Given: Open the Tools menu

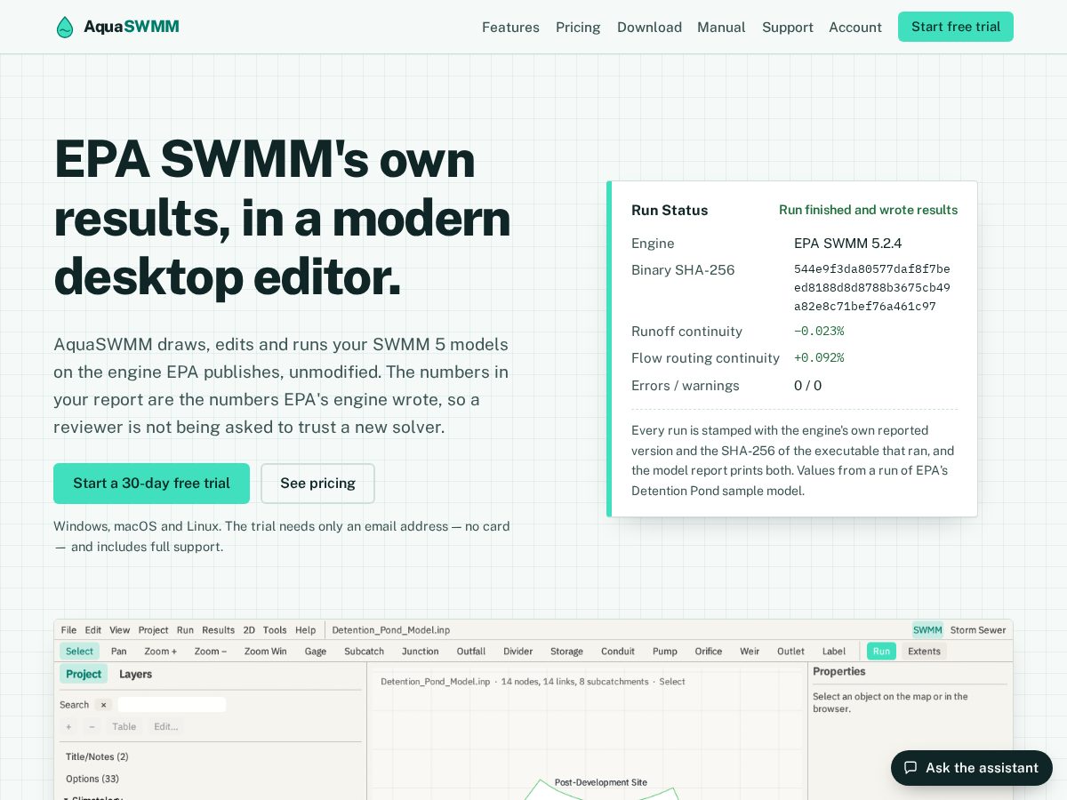Looking at the screenshot, I should [x=275, y=630].
